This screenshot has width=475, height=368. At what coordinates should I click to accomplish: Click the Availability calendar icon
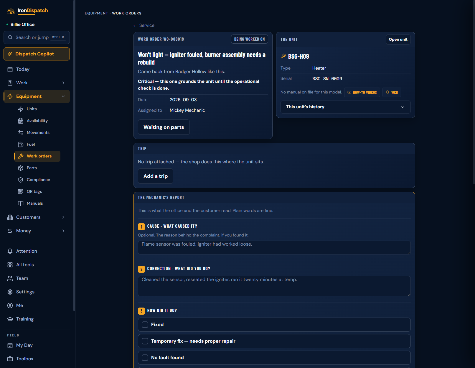pyautogui.click(x=21, y=121)
